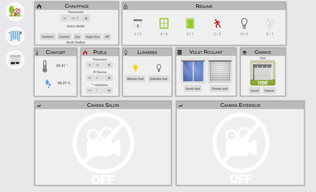The height and width of the screenshot is (192, 316).
Task: Click the closed garage door state image
Action: (x=263, y=73)
